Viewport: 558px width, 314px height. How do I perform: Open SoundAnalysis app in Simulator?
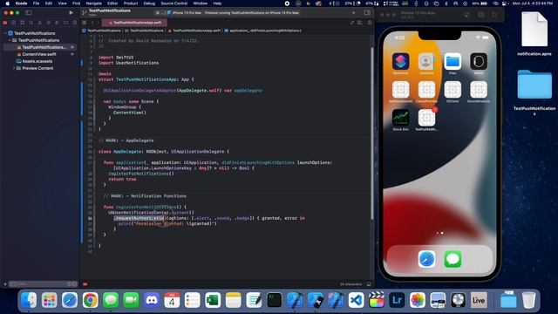(479, 90)
